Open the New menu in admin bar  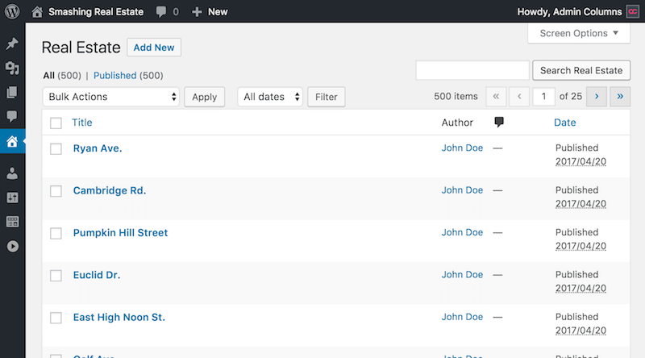210,11
